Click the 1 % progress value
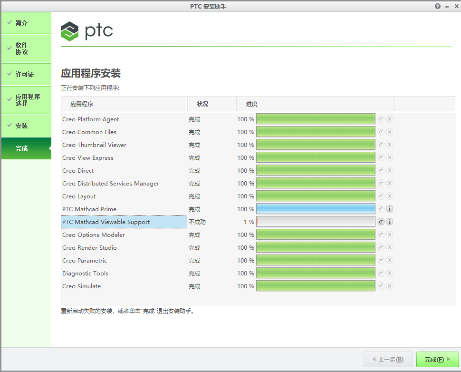The image size is (461, 372). (x=249, y=222)
